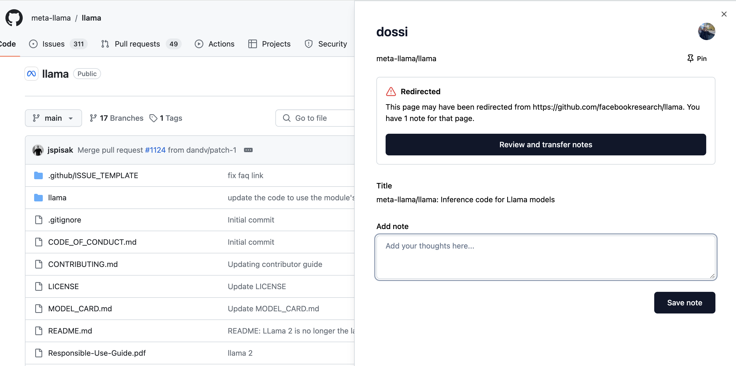The height and width of the screenshot is (366, 736).
Task: Open the Issues tab
Action: [x=58, y=44]
